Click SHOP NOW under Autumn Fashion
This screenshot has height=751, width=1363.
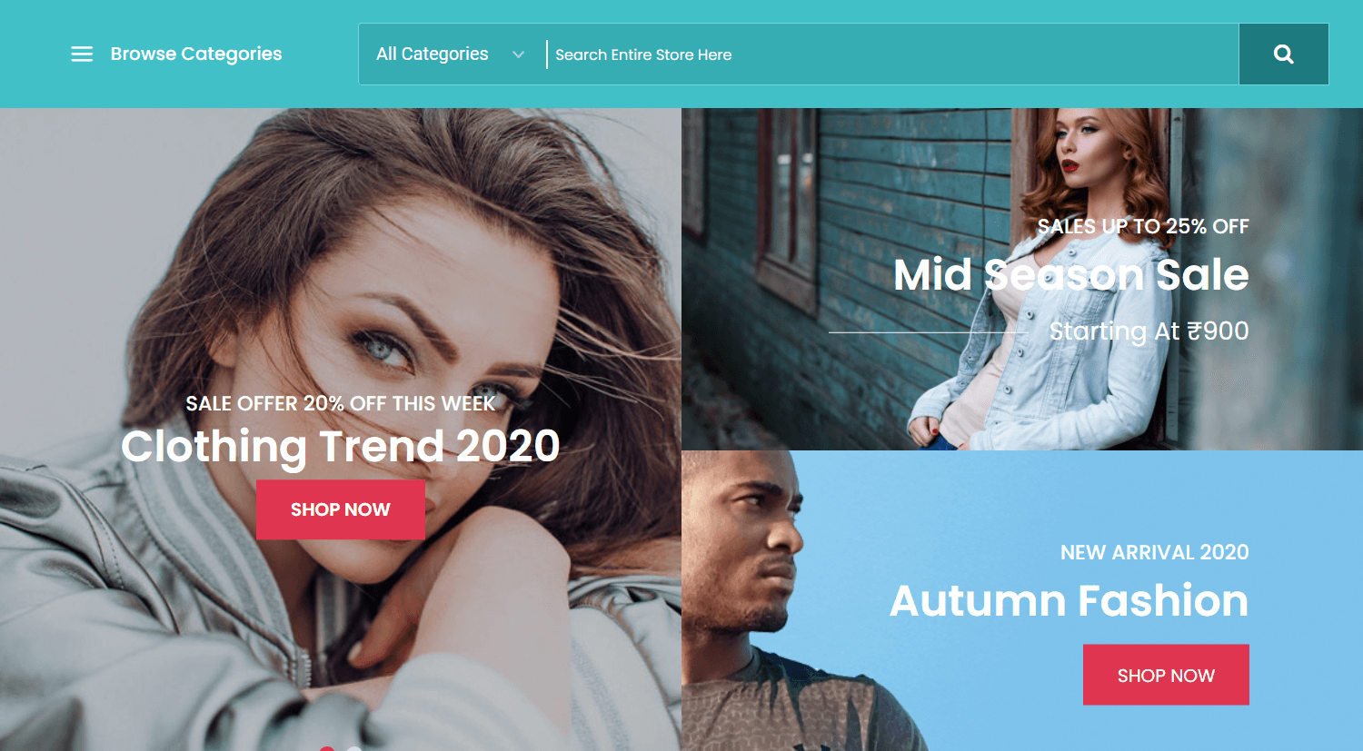(x=1166, y=675)
